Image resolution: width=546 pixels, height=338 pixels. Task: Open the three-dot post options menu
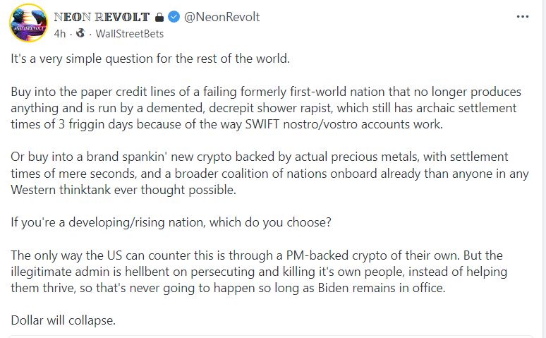(x=522, y=17)
